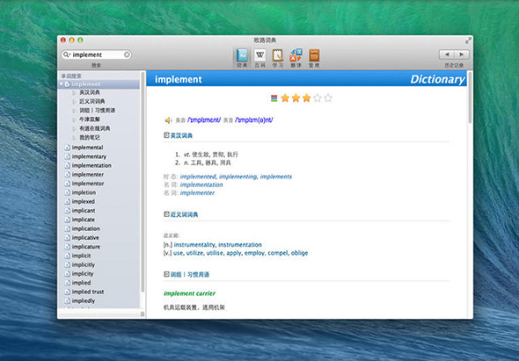Open the implementing link
The height and width of the screenshot is (361, 519).
tap(238, 177)
